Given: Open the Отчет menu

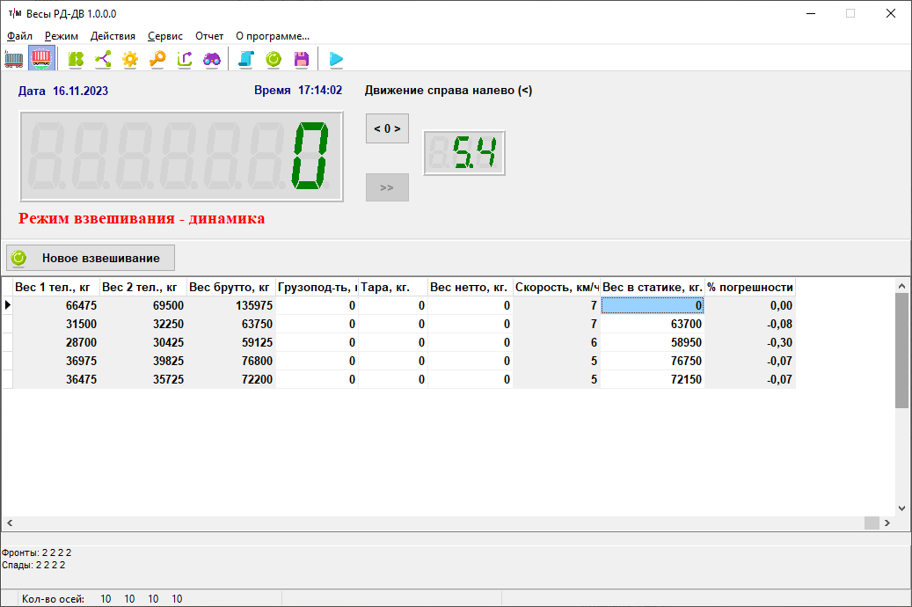Looking at the screenshot, I should (x=209, y=36).
